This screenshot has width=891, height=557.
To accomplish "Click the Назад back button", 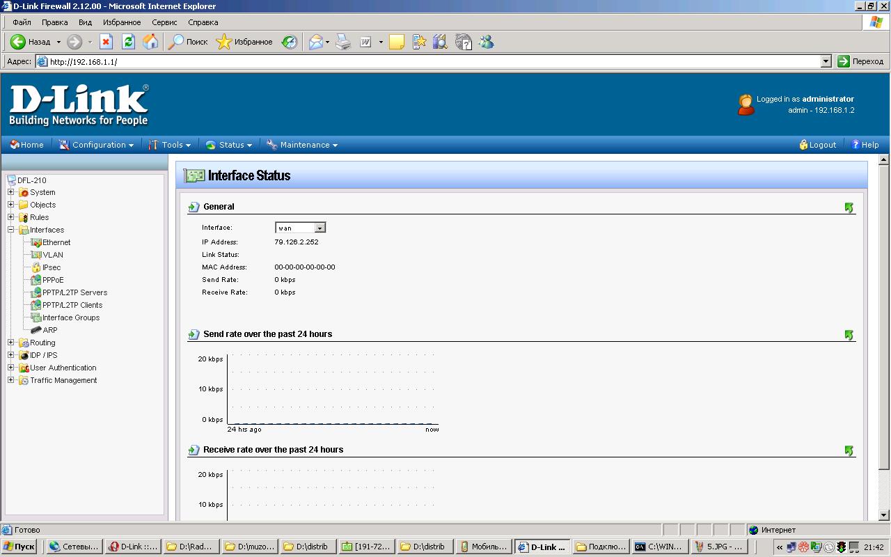I will 31,42.
